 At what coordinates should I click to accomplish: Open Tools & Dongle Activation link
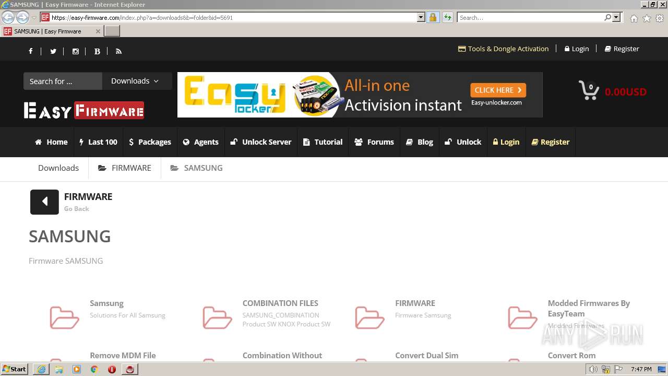tap(504, 49)
